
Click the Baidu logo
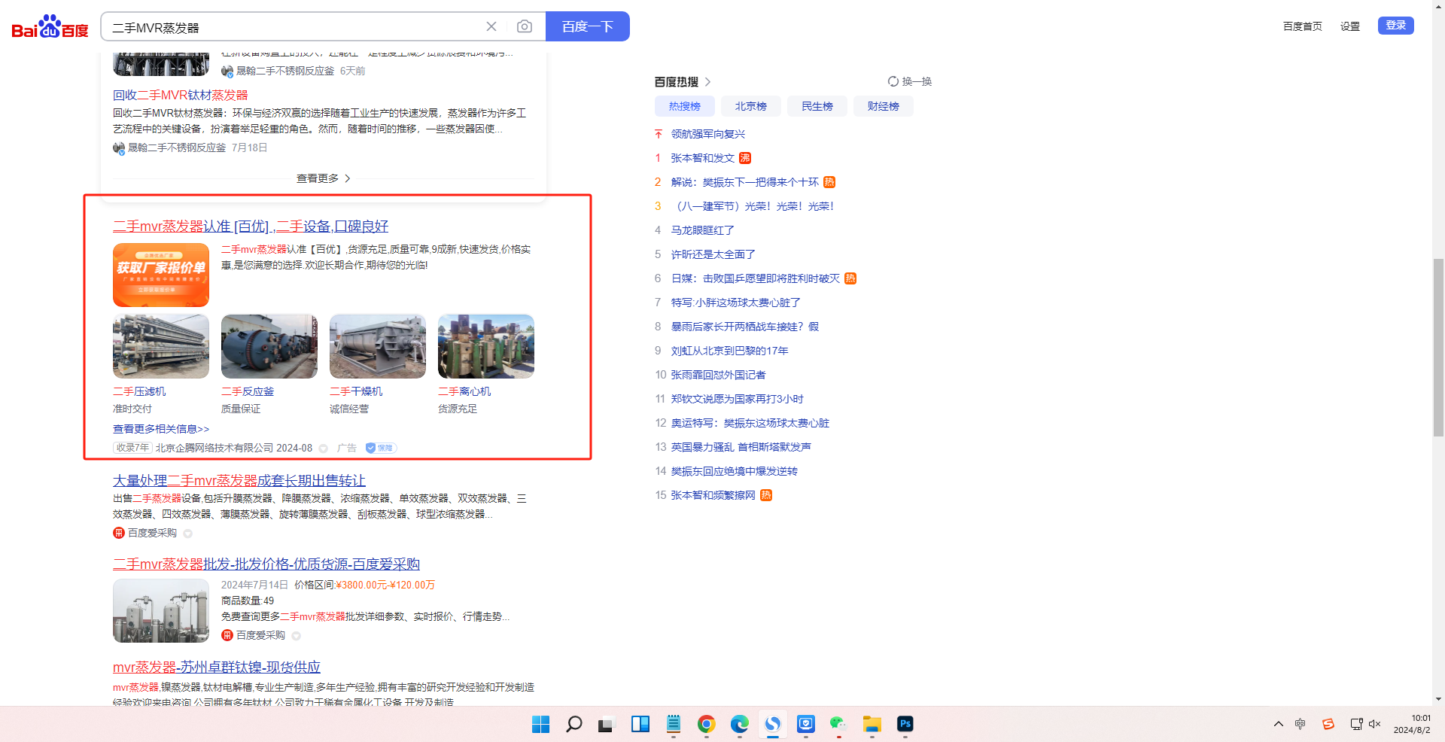(x=50, y=27)
